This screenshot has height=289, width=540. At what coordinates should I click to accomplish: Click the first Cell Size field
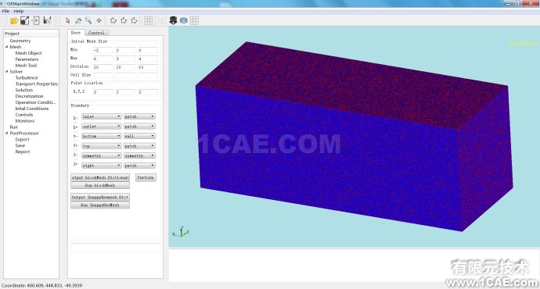click(x=103, y=75)
